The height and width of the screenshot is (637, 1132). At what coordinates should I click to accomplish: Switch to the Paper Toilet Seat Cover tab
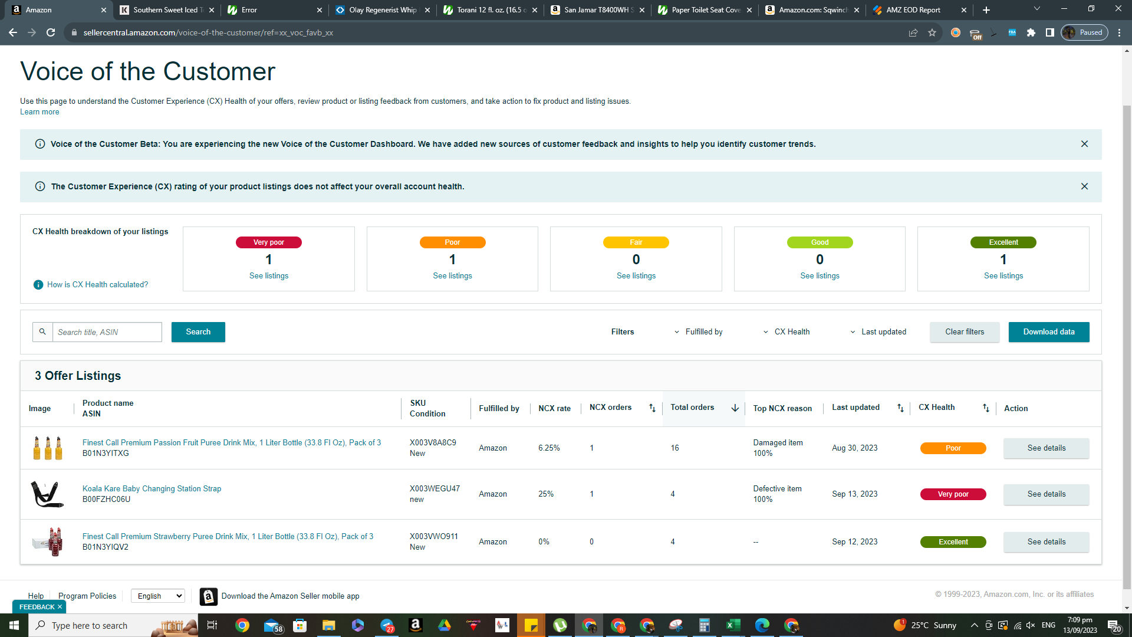(x=706, y=10)
